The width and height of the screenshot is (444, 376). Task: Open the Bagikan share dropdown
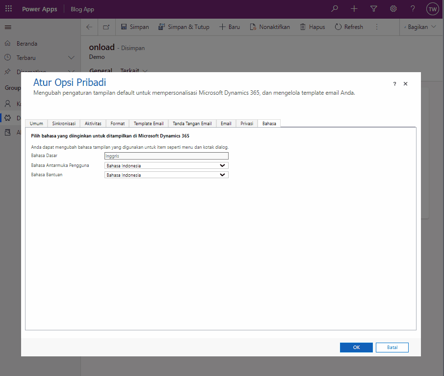(420, 27)
